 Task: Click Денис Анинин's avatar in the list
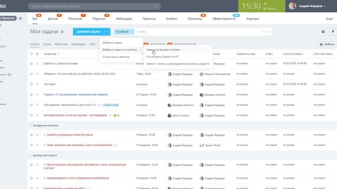[170, 115]
